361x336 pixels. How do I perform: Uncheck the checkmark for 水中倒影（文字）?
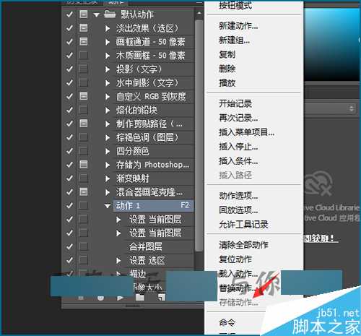69,82
